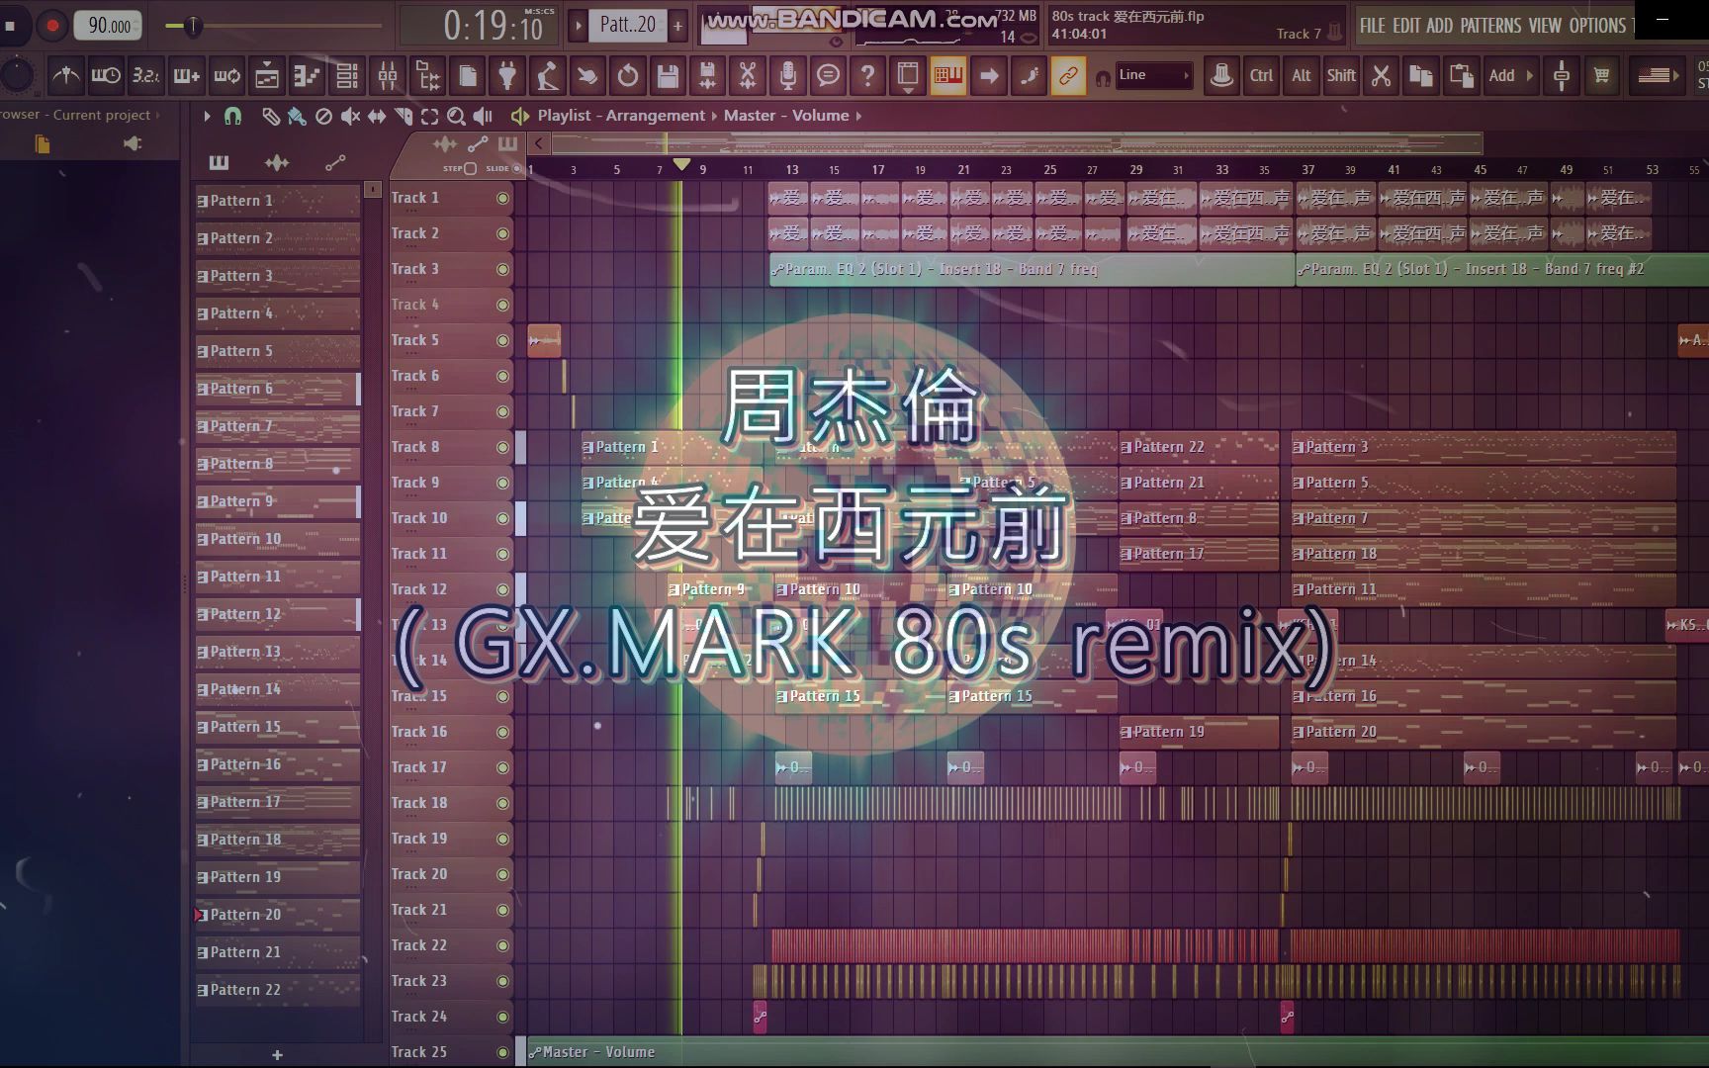Toggle the playlist snap magnet icon
The width and height of the screenshot is (1709, 1068).
tap(233, 116)
